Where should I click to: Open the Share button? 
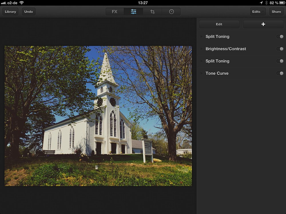pyautogui.click(x=276, y=12)
